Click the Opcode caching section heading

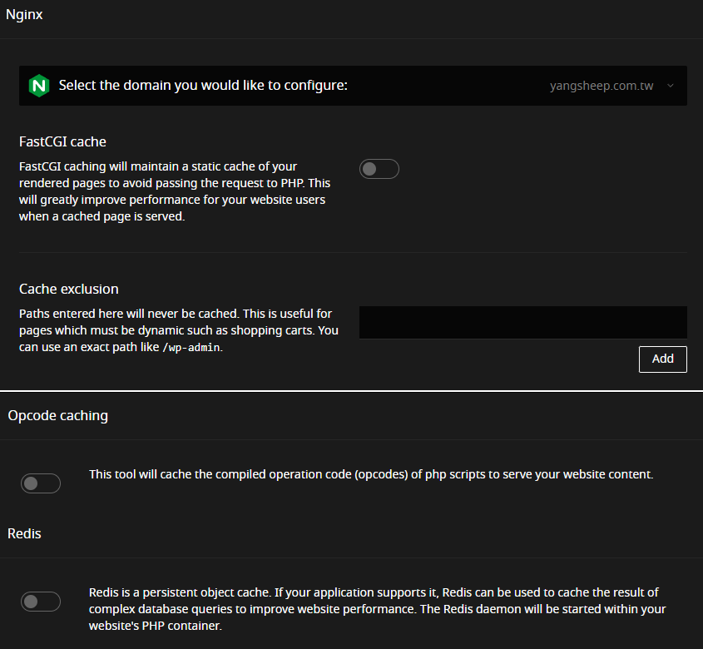pyautogui.click(x=57, y=415)
